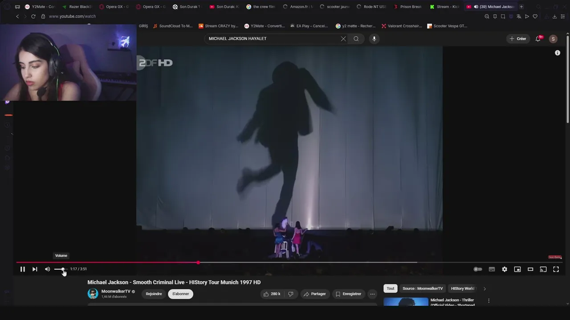Switch to the crew film tab
The height and width of the screenshot is (320, 570).
(261, 7)
